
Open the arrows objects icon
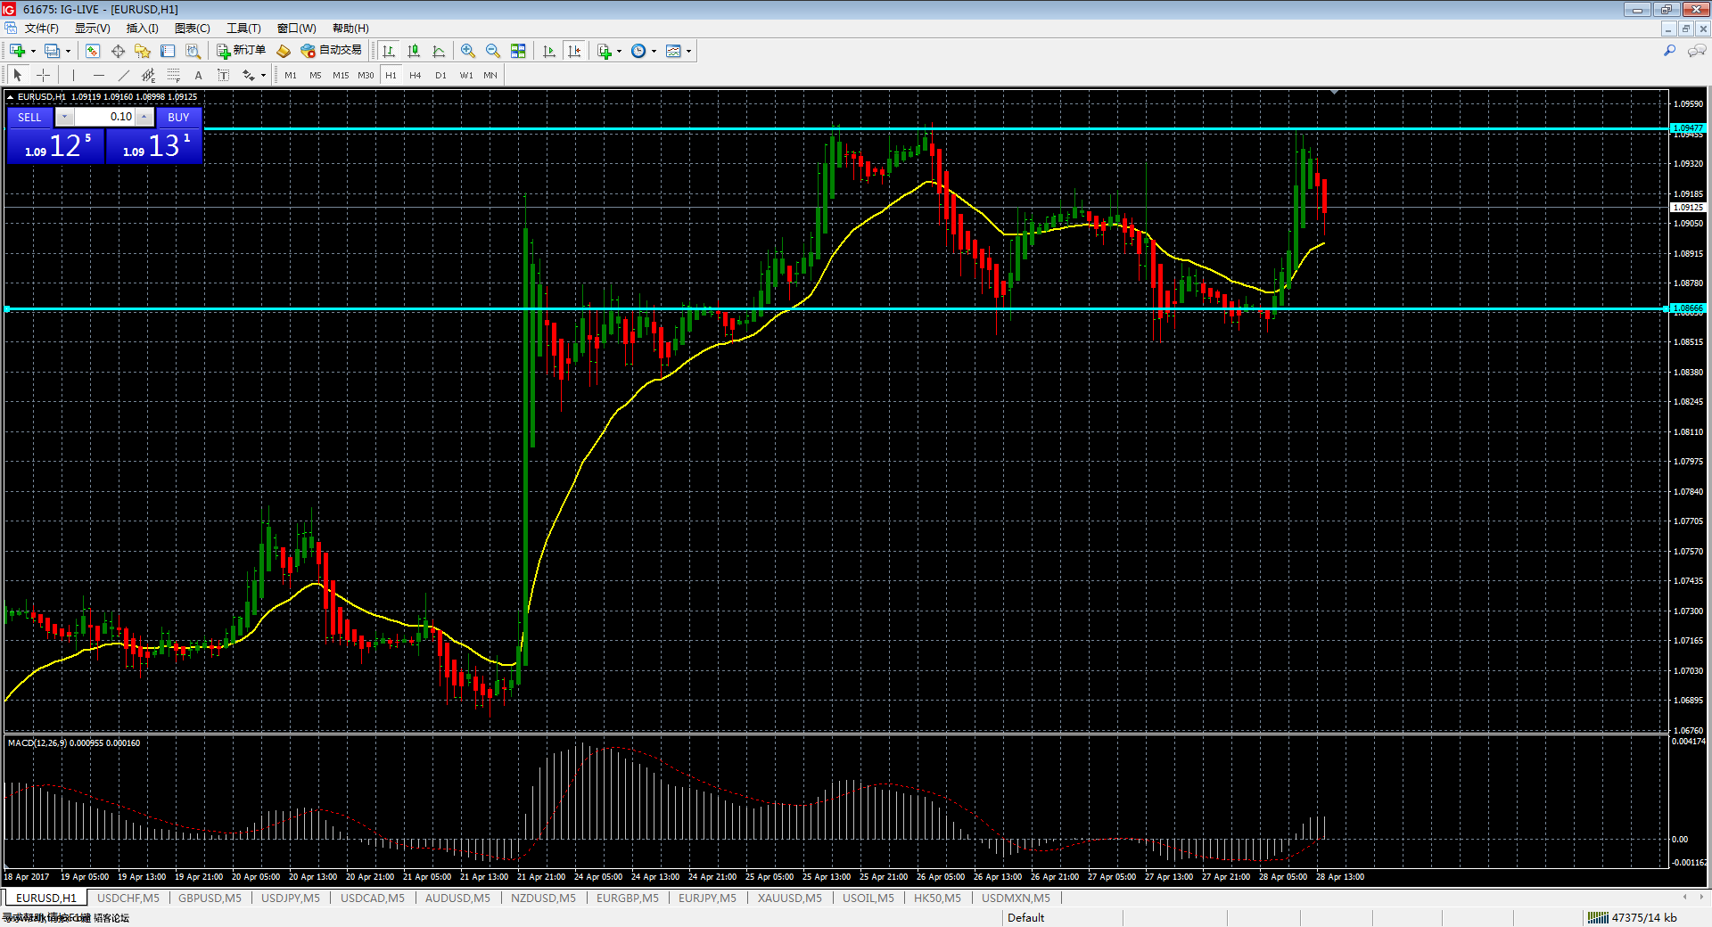pos(249,75)
